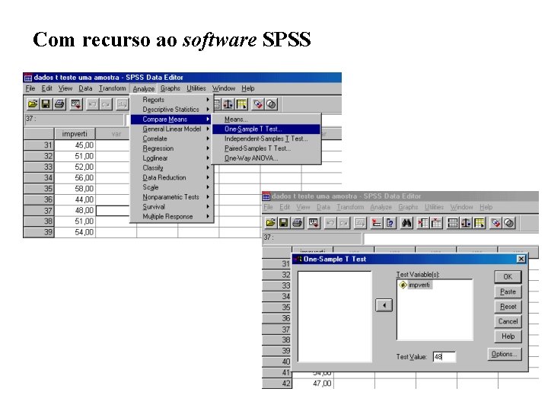Open the Correlate submenu

coord(171,139)
